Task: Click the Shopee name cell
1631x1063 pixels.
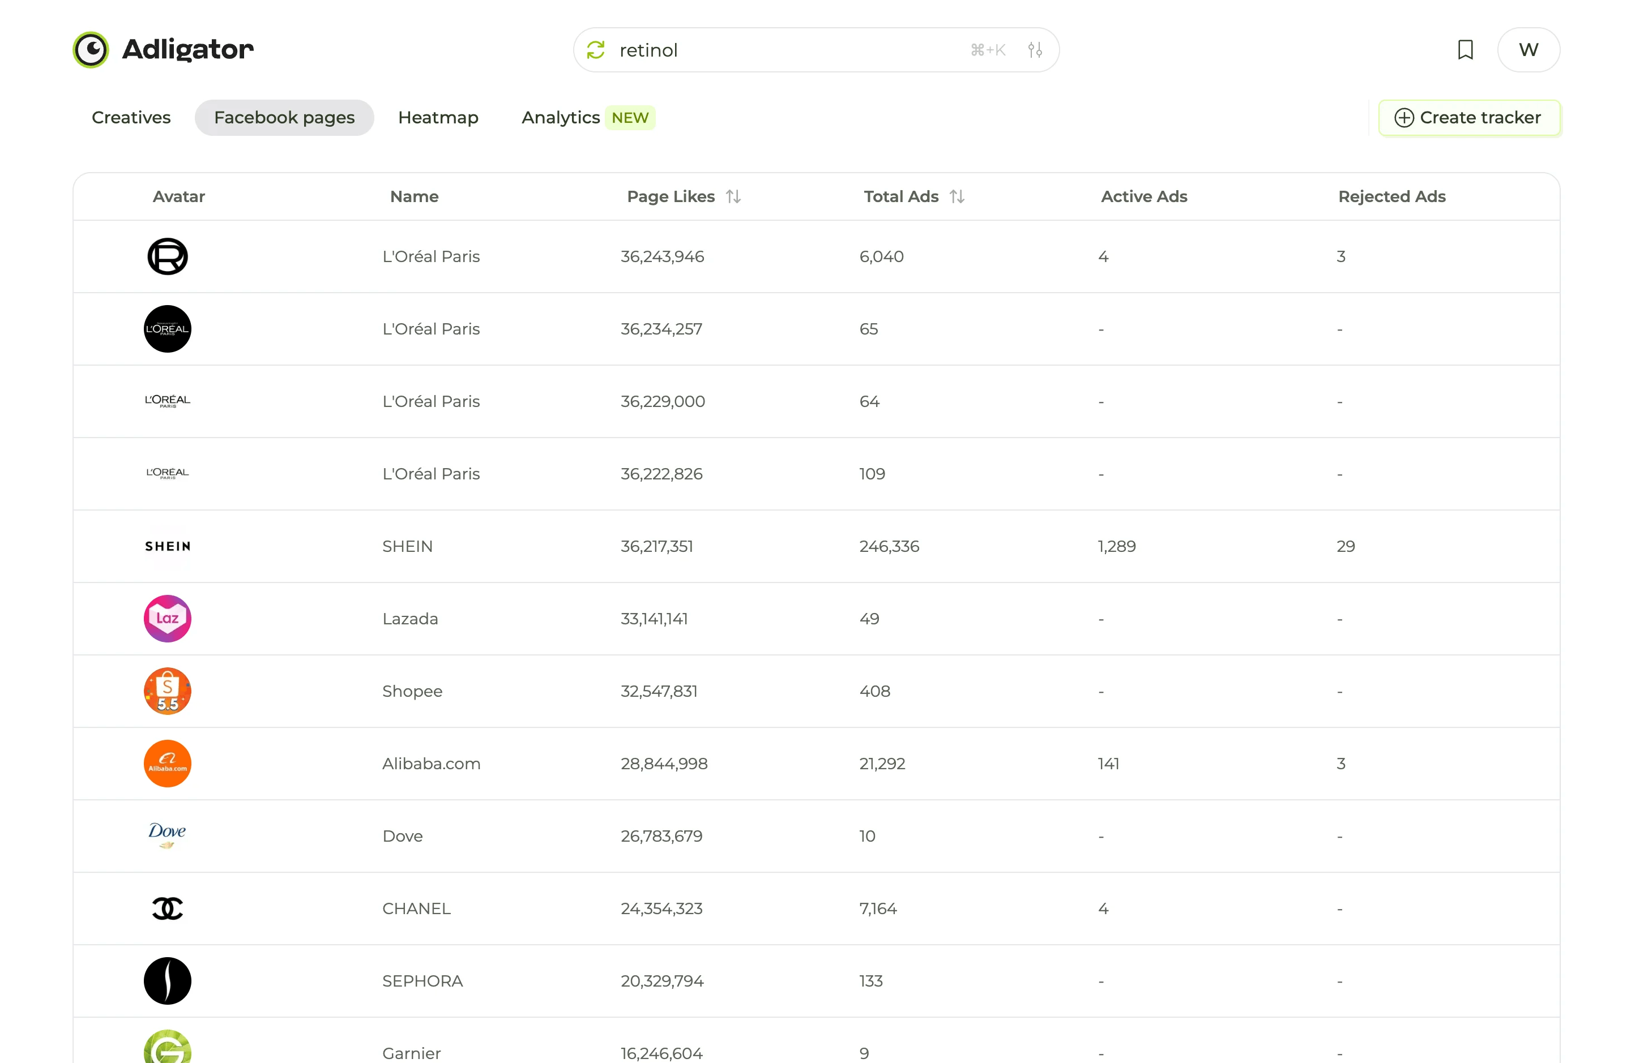Action: [412, 691]
